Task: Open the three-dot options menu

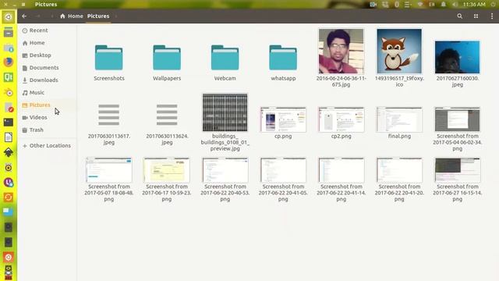Action: (x=492, y=16)
